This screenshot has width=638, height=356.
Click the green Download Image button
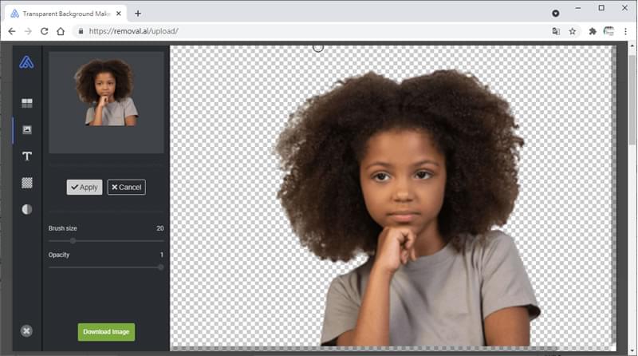(106, 332)
